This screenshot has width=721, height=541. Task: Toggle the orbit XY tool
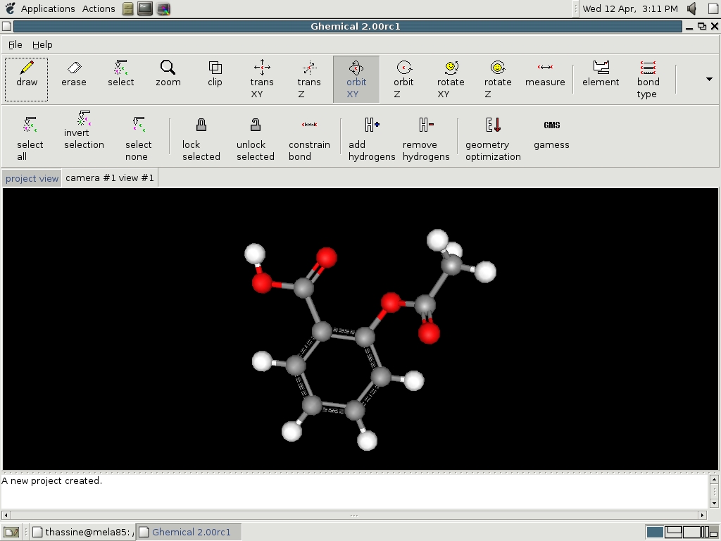tap(356, 79)
